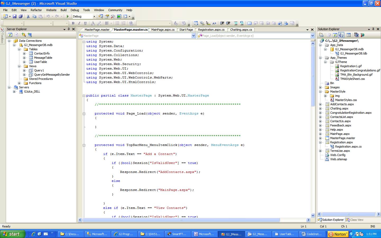381x238 pixels.
Task: Switch to the Class View panel tab
Action: point(355,220)
